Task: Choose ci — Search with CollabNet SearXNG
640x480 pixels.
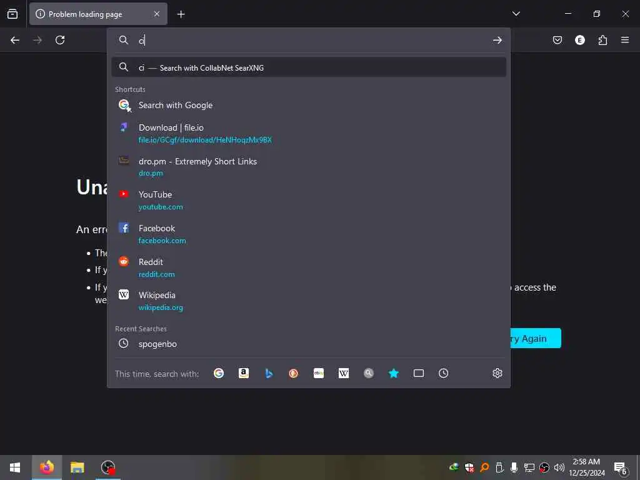Action: click(x=309, y=67)
